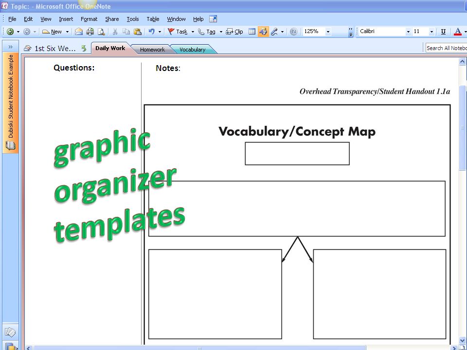Open Print Preview icon
The width and height of the screenshot is (467, 350).
(x=101, y=32)
